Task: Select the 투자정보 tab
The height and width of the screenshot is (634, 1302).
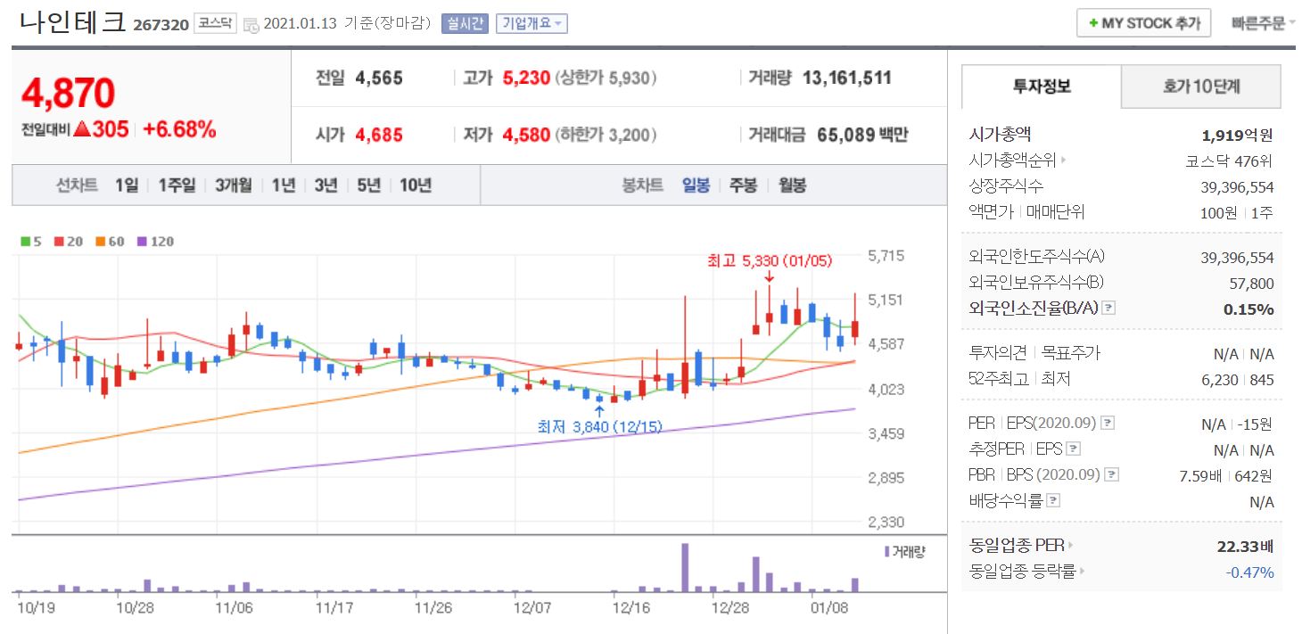Action: click(1042, 86)
